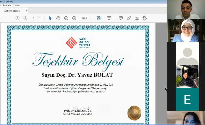Click the scrolling mode toolbar icon
This screenshot has width=205, height=125.
109,18
